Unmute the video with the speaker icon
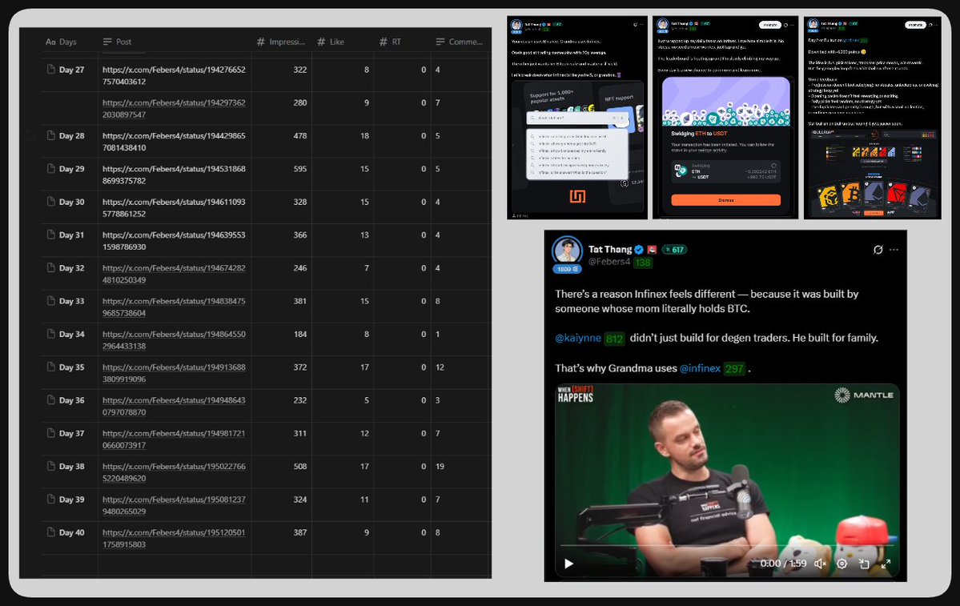960x606 pixels. (x=821, y=564)
